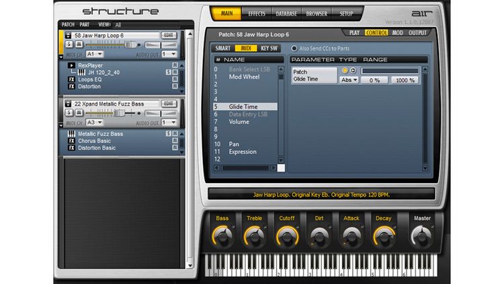Select Expression in the MIDI CC list
The image size is (504, 284).
tap(243, 151)
